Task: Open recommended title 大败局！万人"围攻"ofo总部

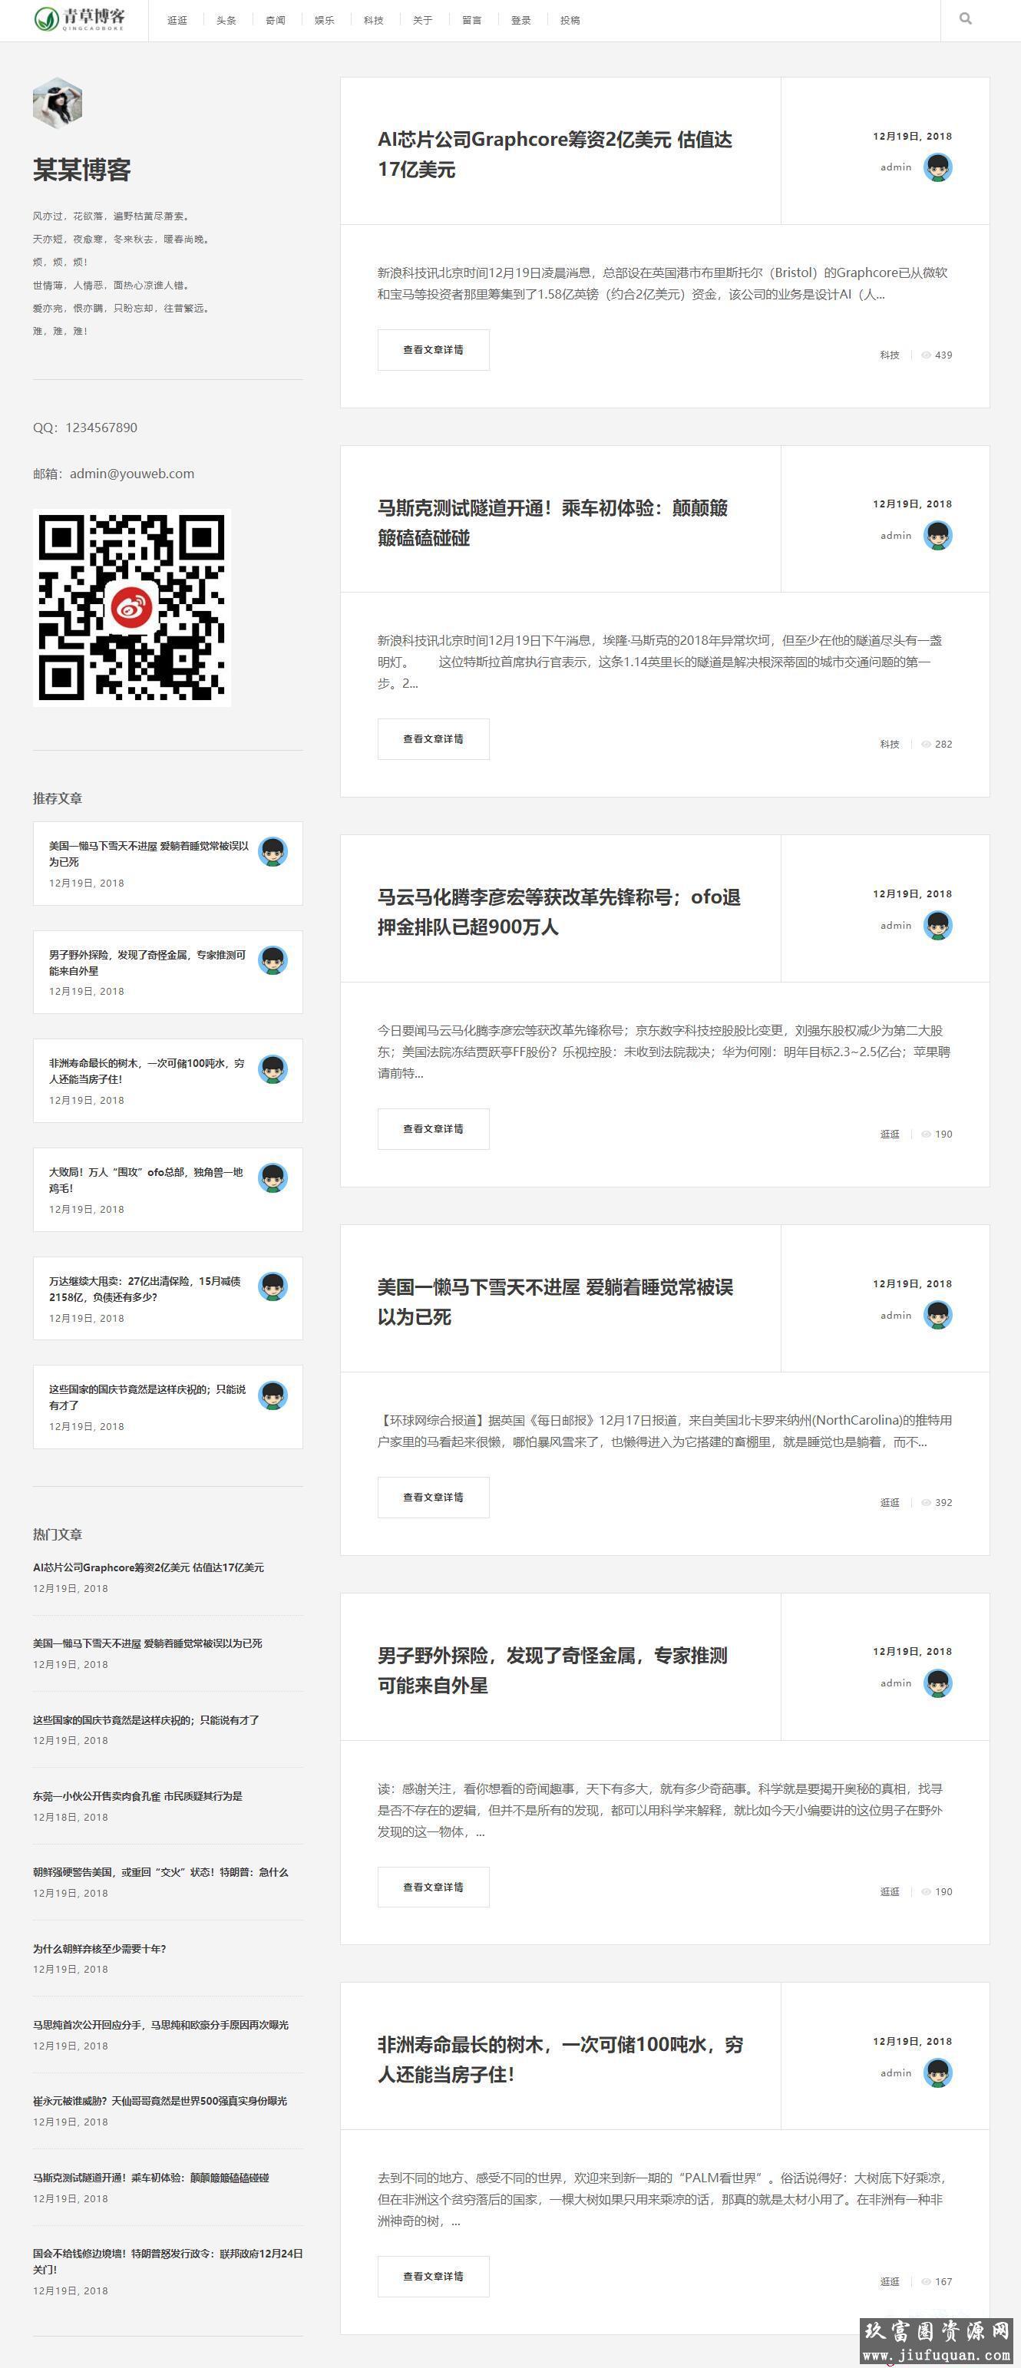Action: click(146, 1181)
